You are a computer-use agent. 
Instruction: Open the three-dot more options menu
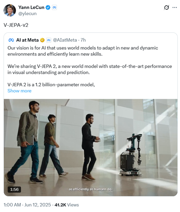175,8
